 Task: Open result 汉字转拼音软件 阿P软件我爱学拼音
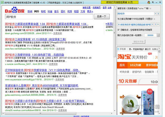click(x=43, y=70)
